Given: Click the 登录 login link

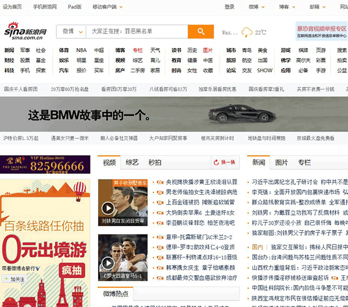Looking at the screenshot, I should [x=229, y=7].
